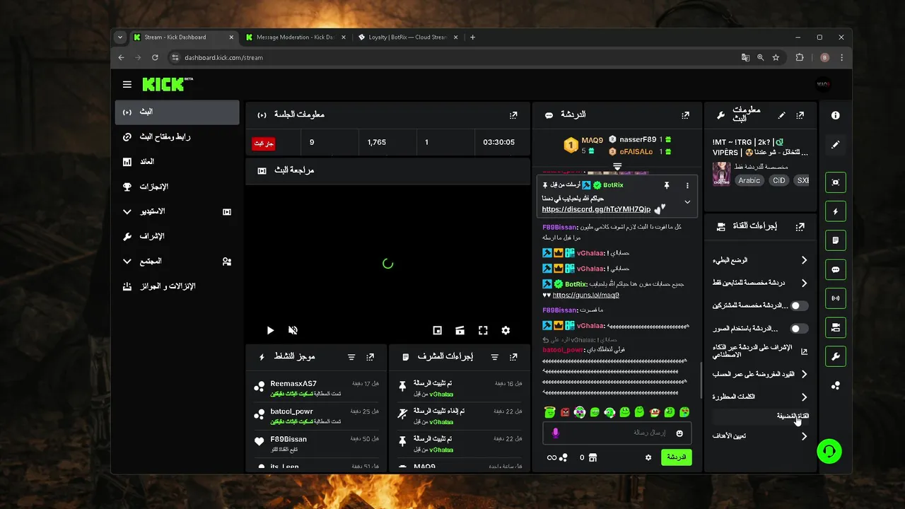The height and width of the screenshot is (509, 905).
Task: Pop out the موجز النشاط activity feed panel
Action: pos(370,358)
